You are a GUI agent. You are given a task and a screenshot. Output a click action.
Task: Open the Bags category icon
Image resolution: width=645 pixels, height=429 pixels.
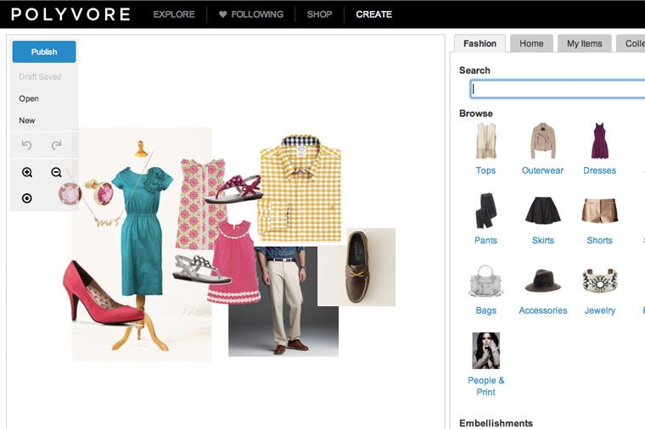coord(485,281)
